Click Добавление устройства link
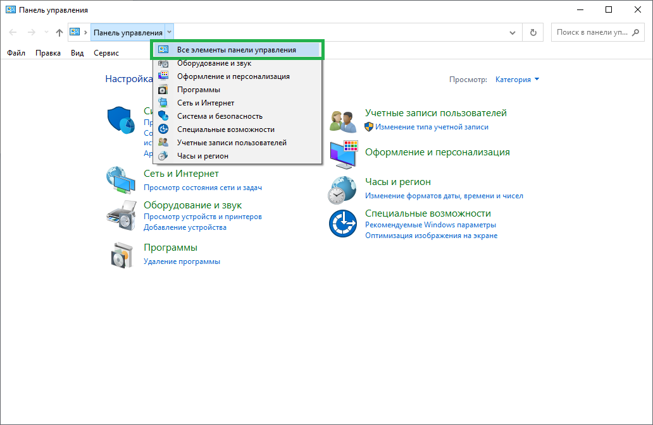 coord(185,228)
